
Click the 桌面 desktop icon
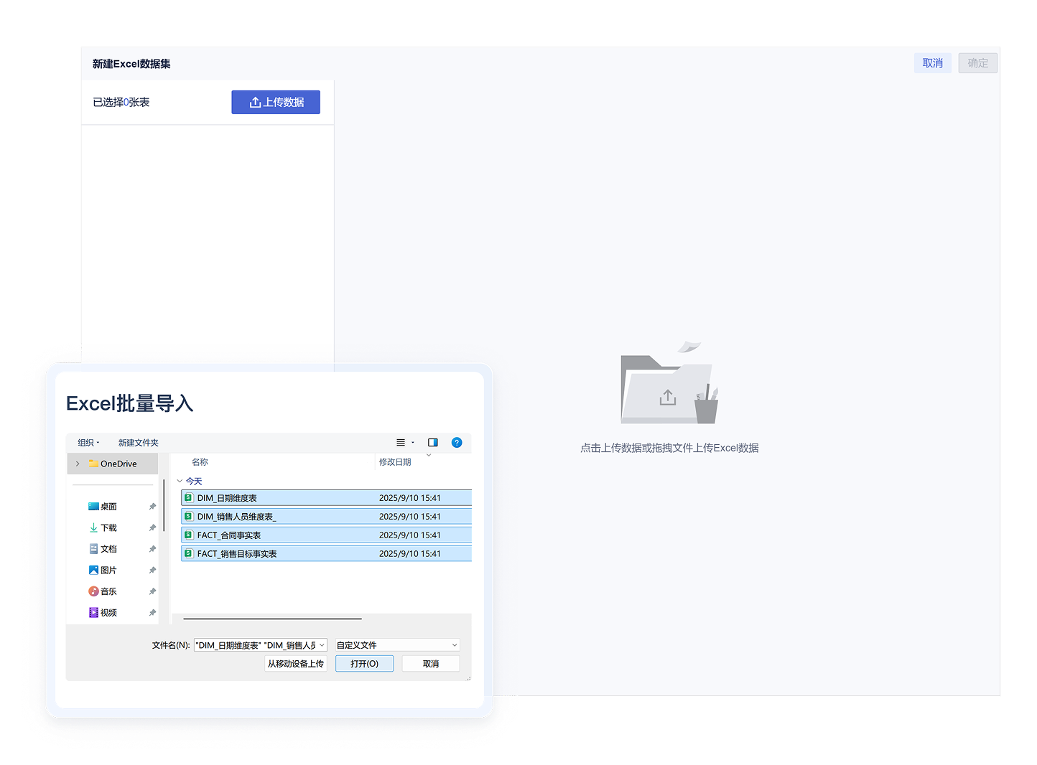[x=93, y=507]
